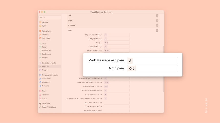Click the Reset All Settings power icon
Image resolution: width=220 pixels, height=123 pixels.
(x=40, y=107)
